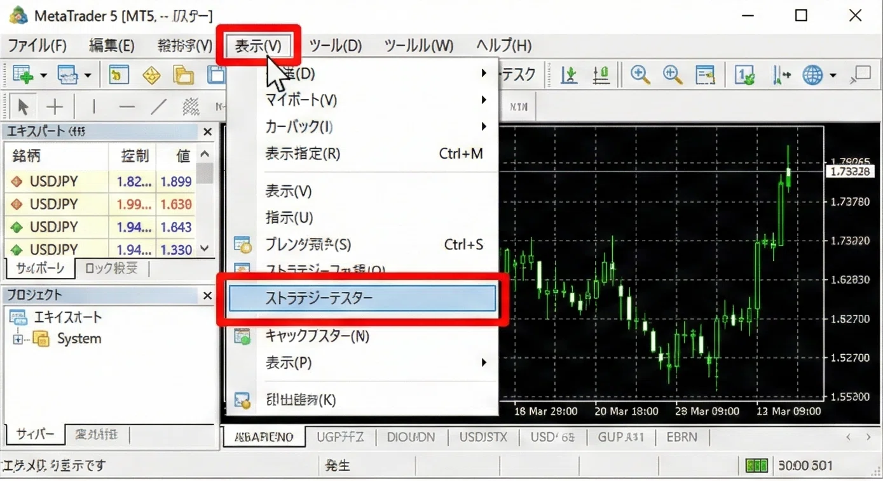Click the 銘柄 column header
Screen dimensions: 883x481
(x=56, y=155)
